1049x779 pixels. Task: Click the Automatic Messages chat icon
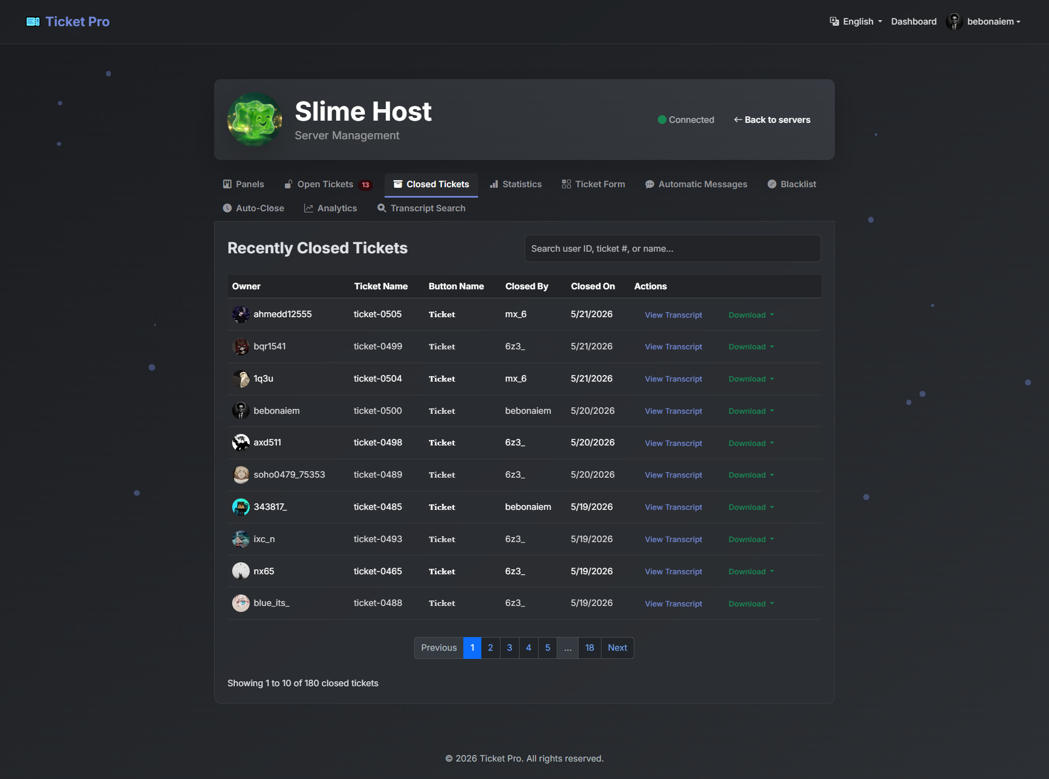point(650,185)
